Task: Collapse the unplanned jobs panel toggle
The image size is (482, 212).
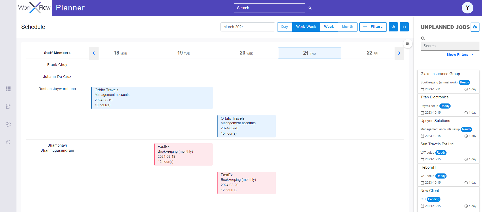Action: (x=407, y=44)
